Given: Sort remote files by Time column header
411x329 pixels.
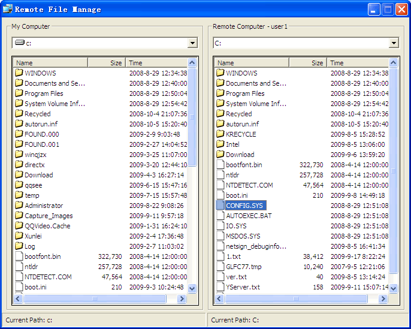Looking at the screenshot, I should pyautogui.click(x=358, y=62).
